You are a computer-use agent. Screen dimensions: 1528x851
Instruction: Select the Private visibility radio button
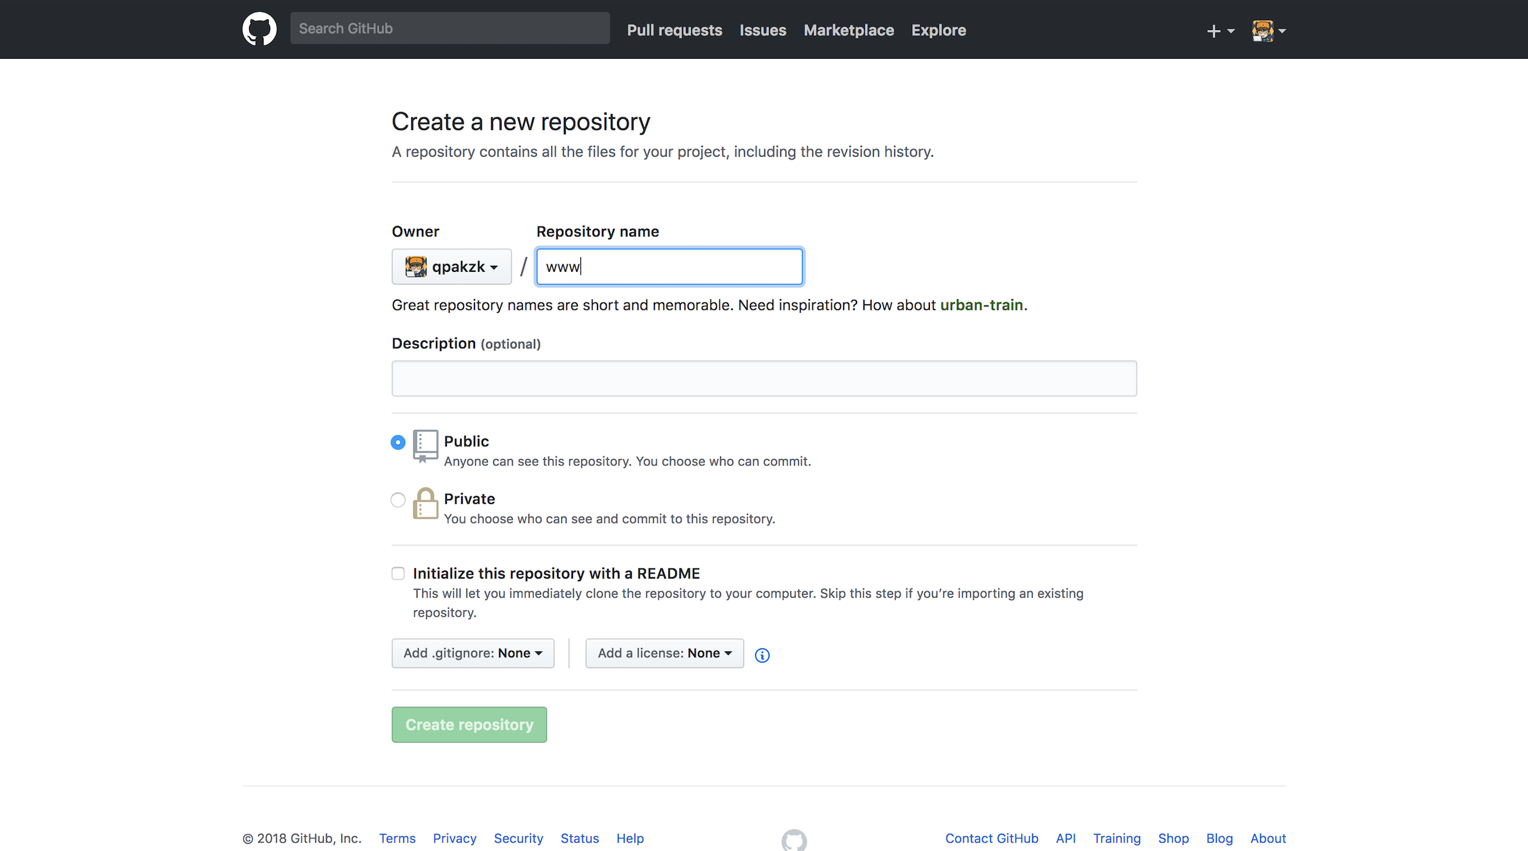click(398, 500)
